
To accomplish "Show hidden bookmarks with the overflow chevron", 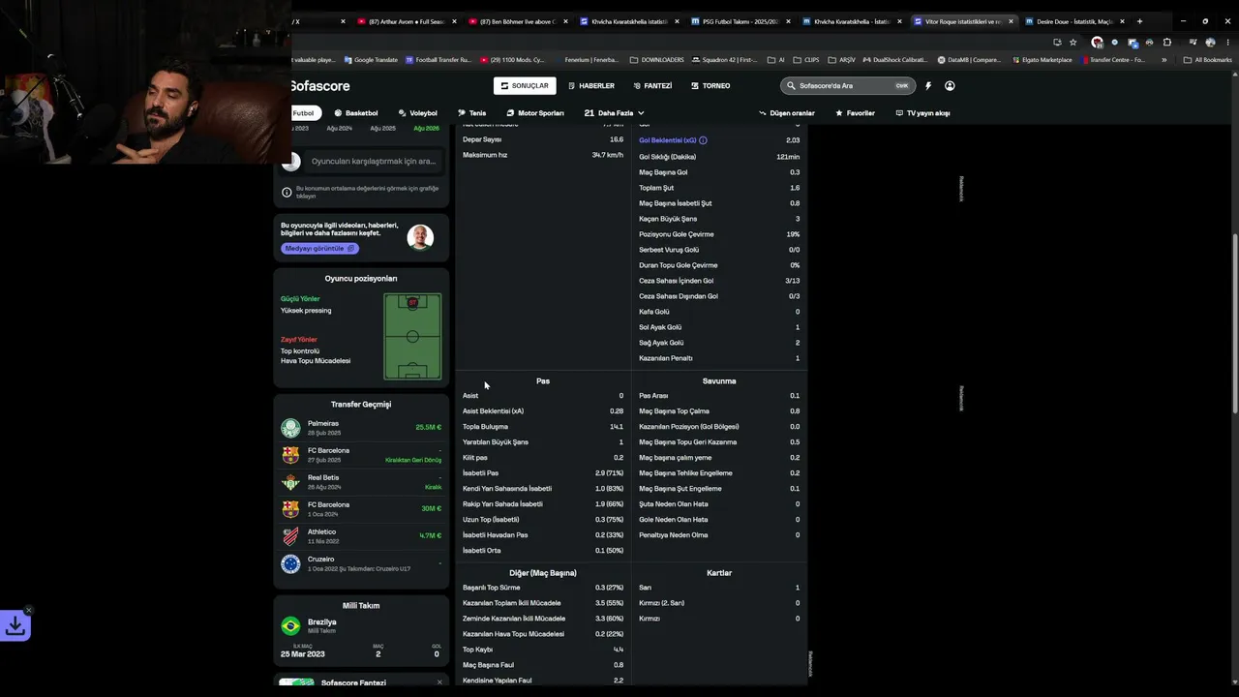I will (x=1163, y=60).
